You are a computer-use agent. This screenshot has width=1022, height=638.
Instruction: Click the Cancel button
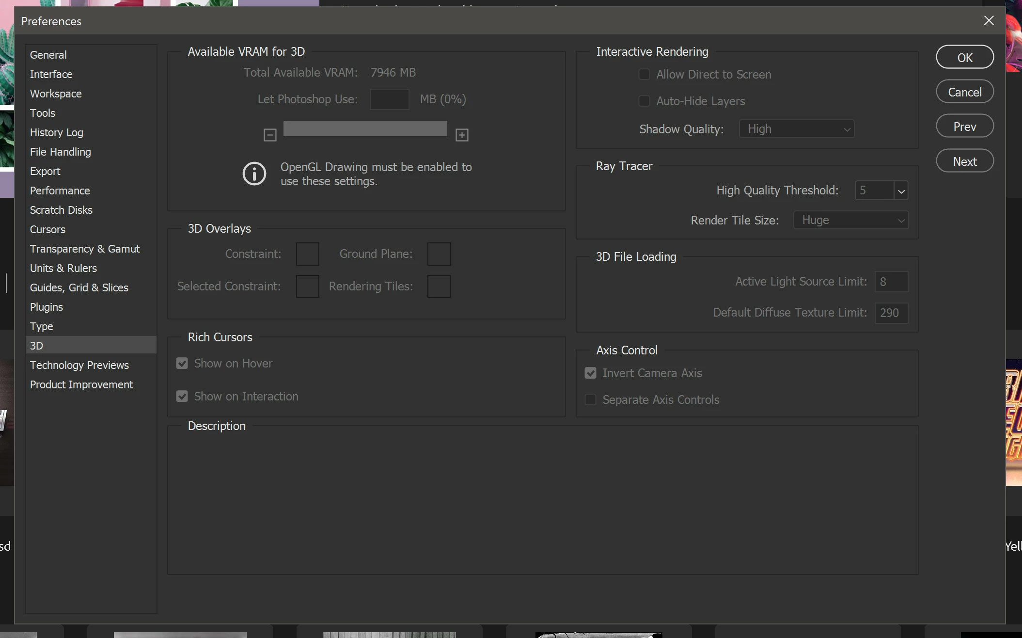point(964,92)
